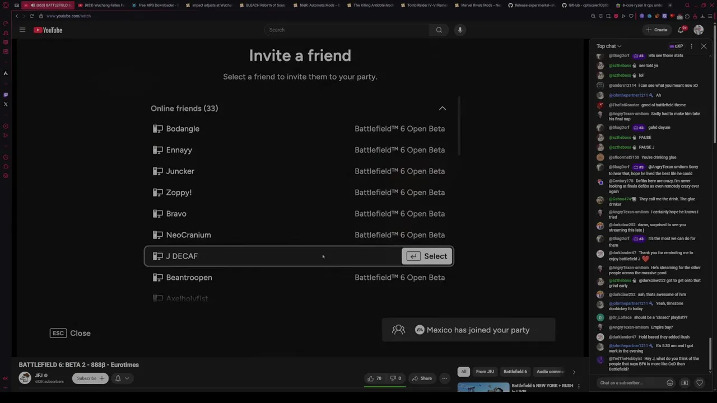Image resolution: width=717 pixels, height=403 pixels.
Task: Switch to Free MP3 Downloader tab
Action: (155, 5)
